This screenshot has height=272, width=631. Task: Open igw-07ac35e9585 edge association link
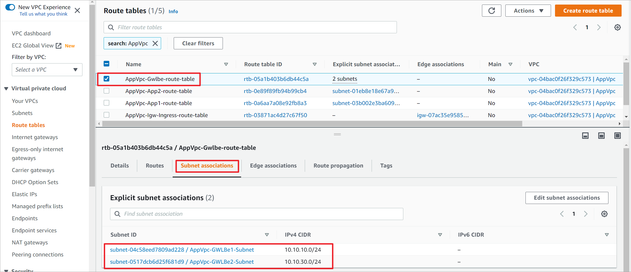pyautogui.click(x=443, y=115)
